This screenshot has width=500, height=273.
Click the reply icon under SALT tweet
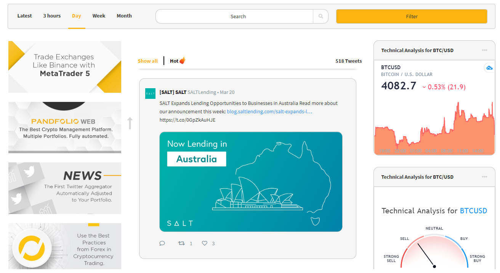162,243
